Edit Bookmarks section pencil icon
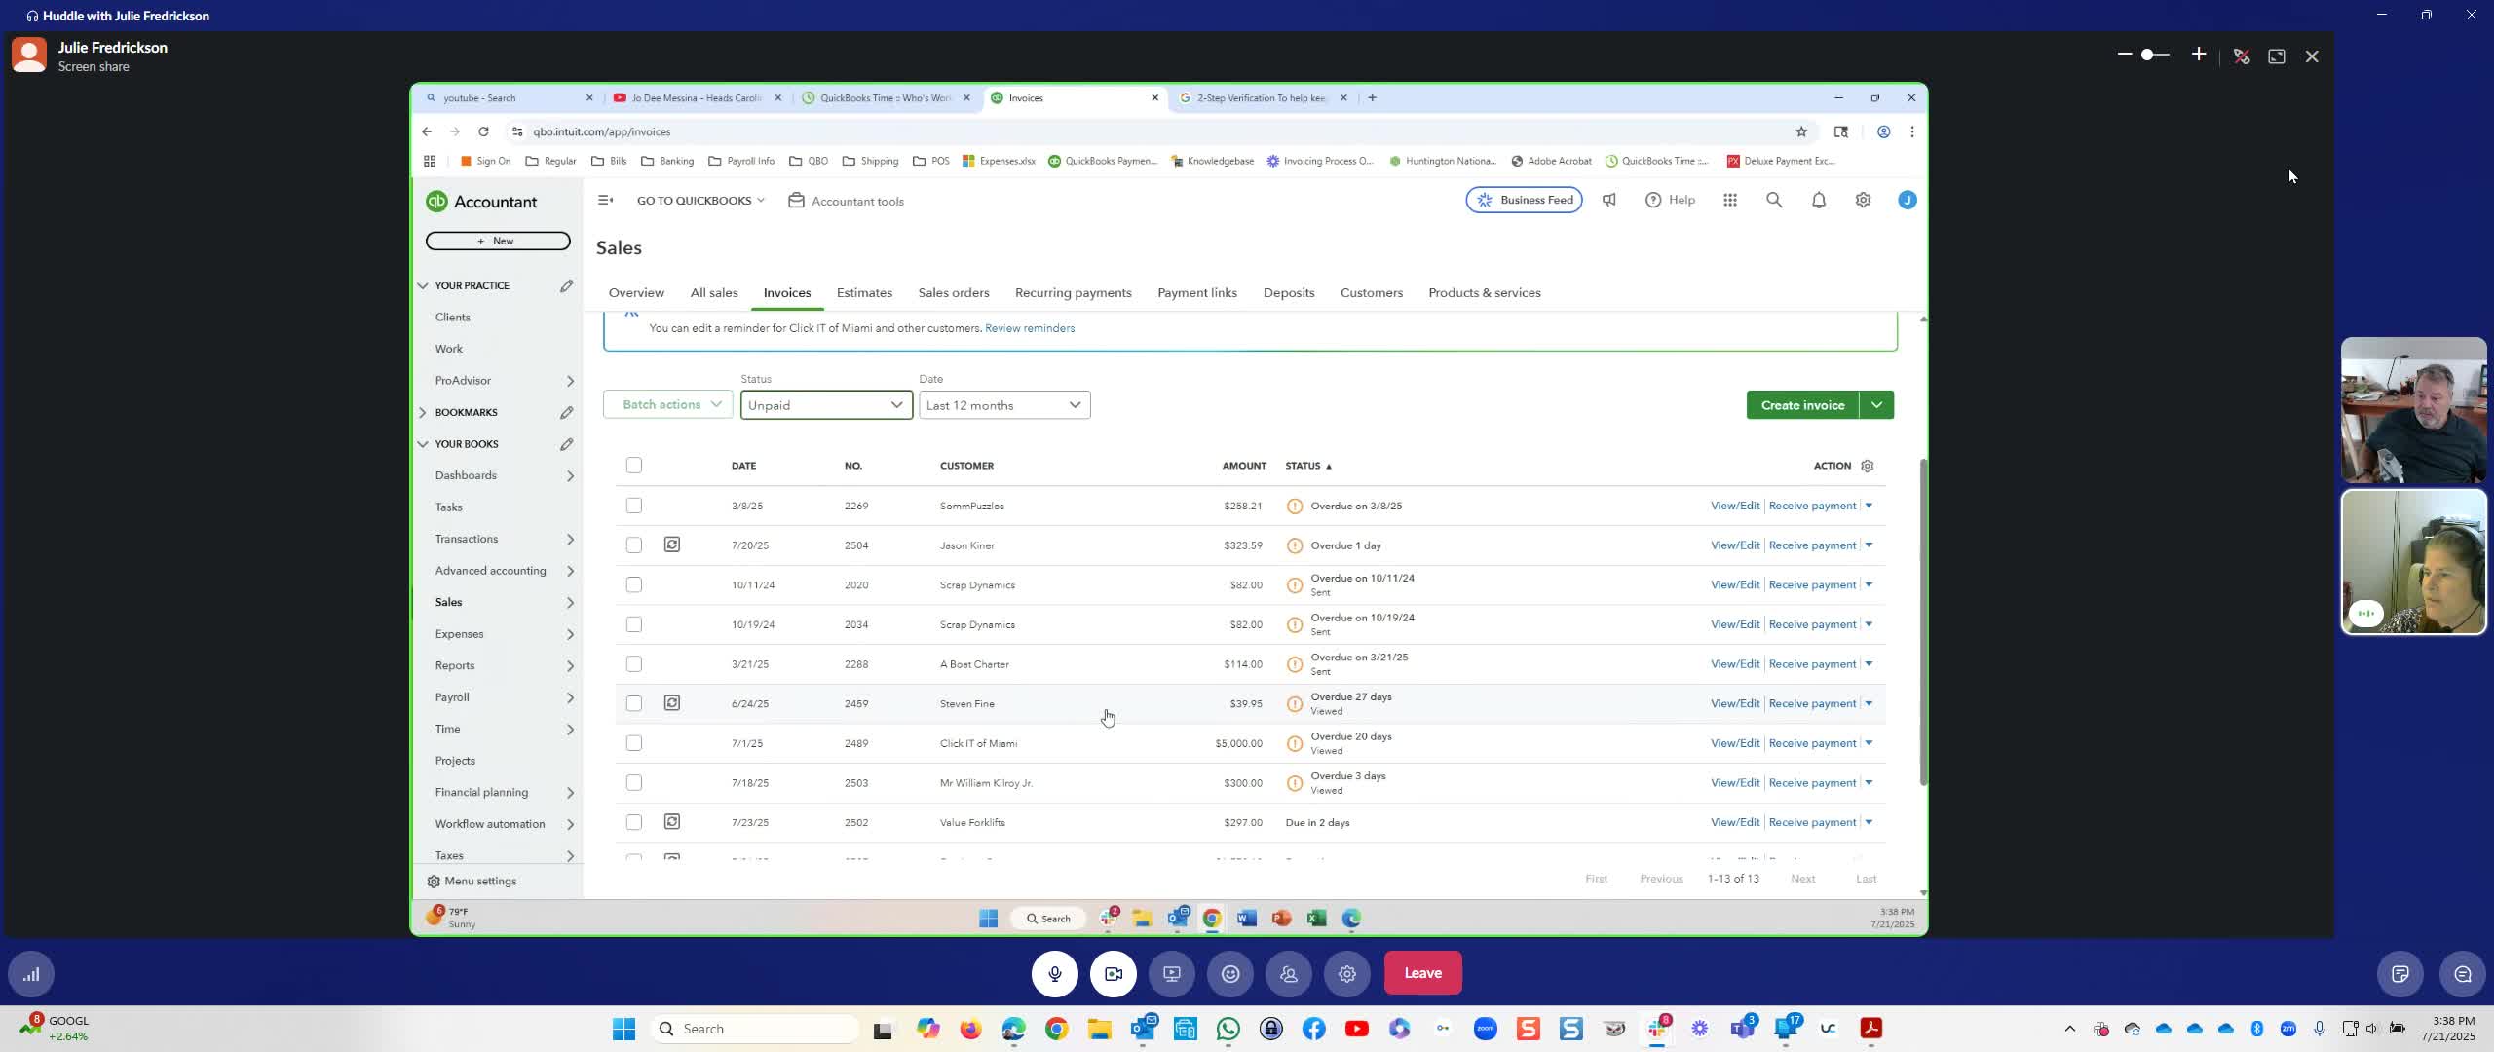Screen dimensions: 2494x1052 point(566,412)
